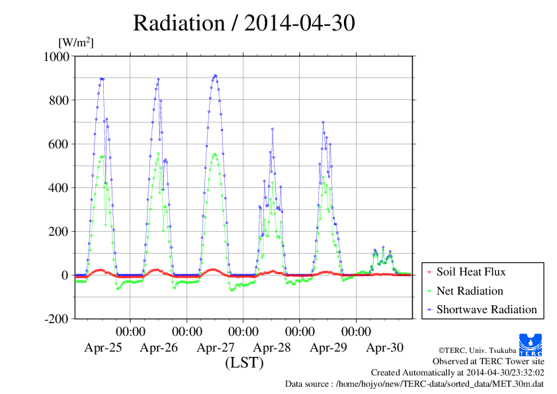
Task: Click the (LST) axis label
Action: [244, 363]
